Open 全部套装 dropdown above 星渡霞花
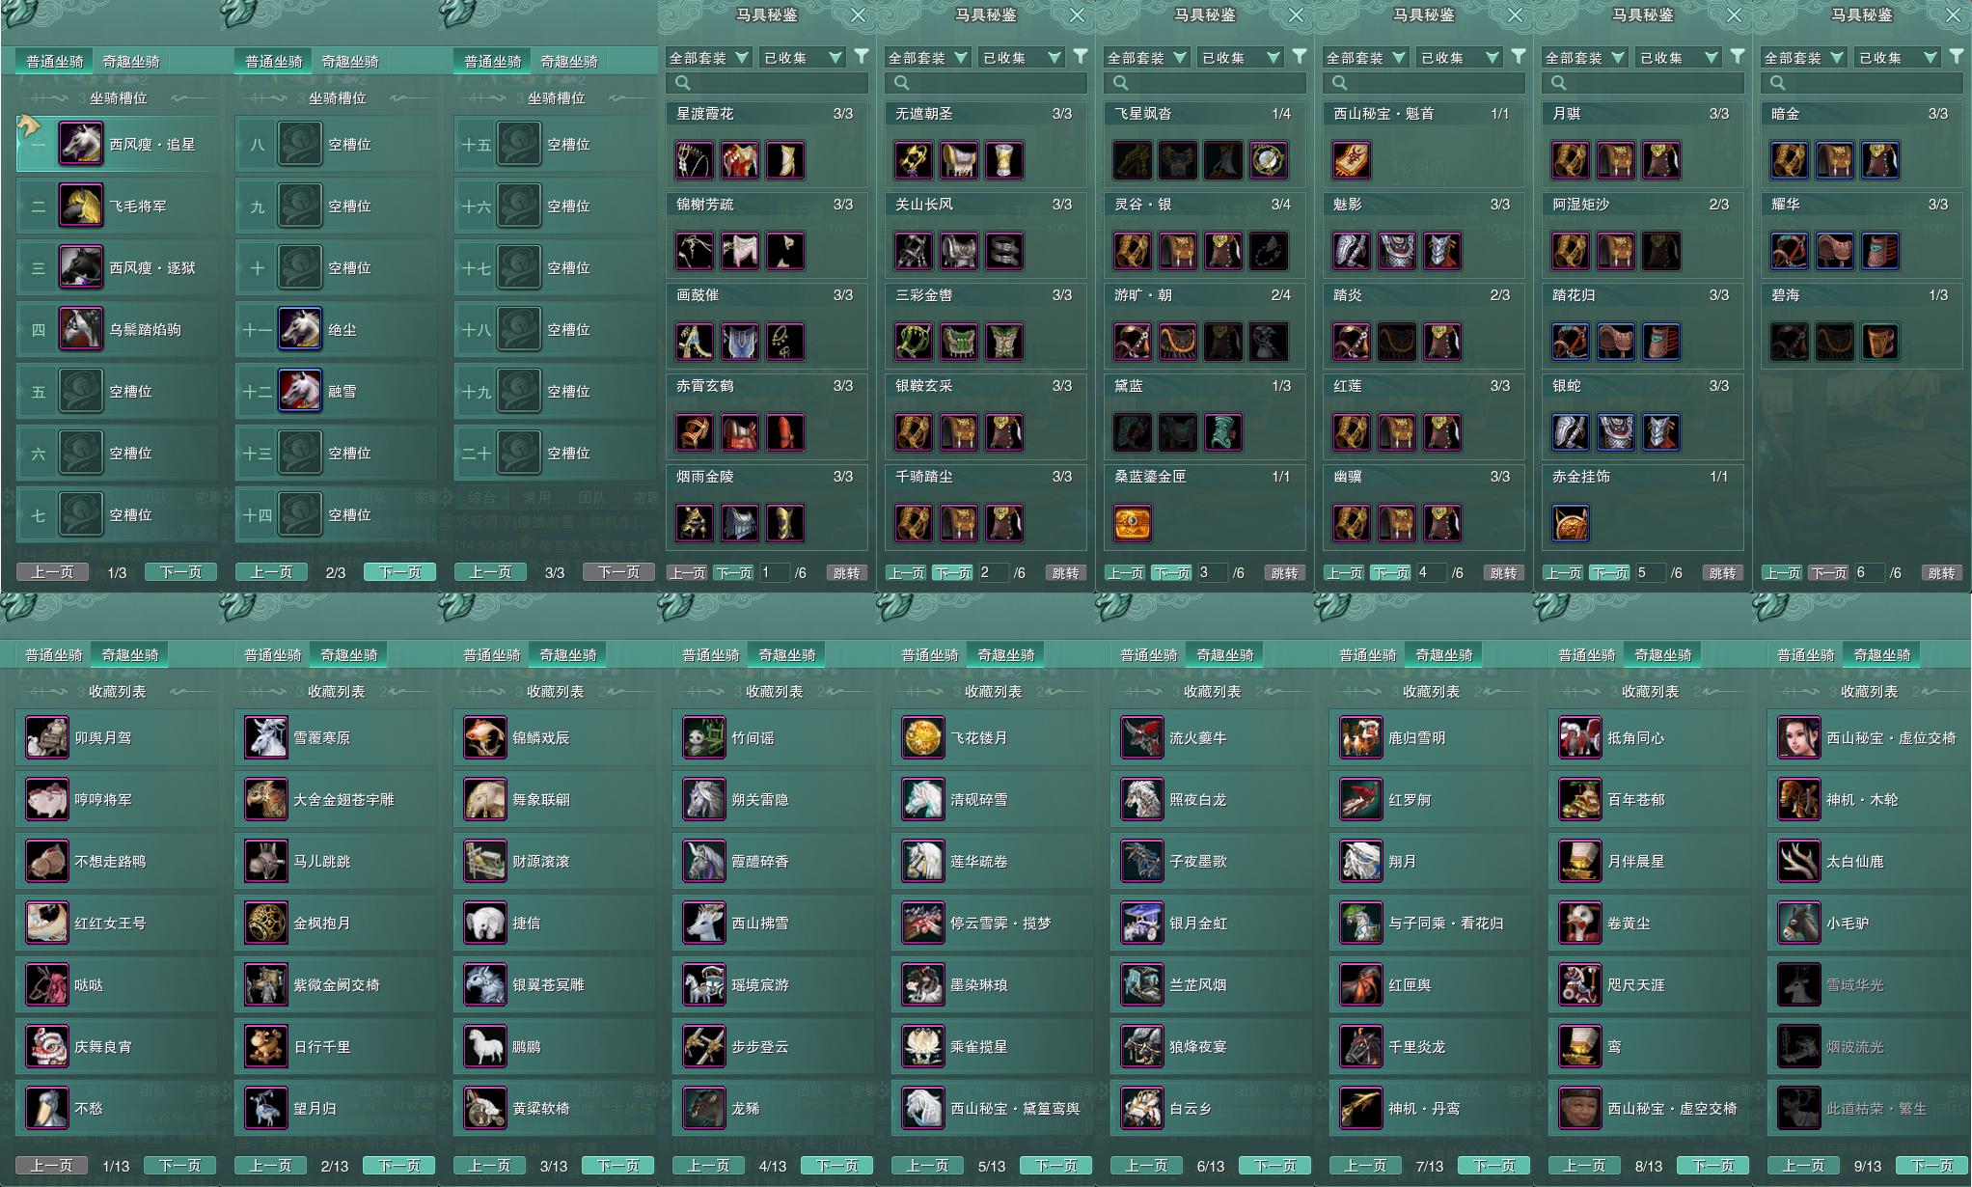 708,58
